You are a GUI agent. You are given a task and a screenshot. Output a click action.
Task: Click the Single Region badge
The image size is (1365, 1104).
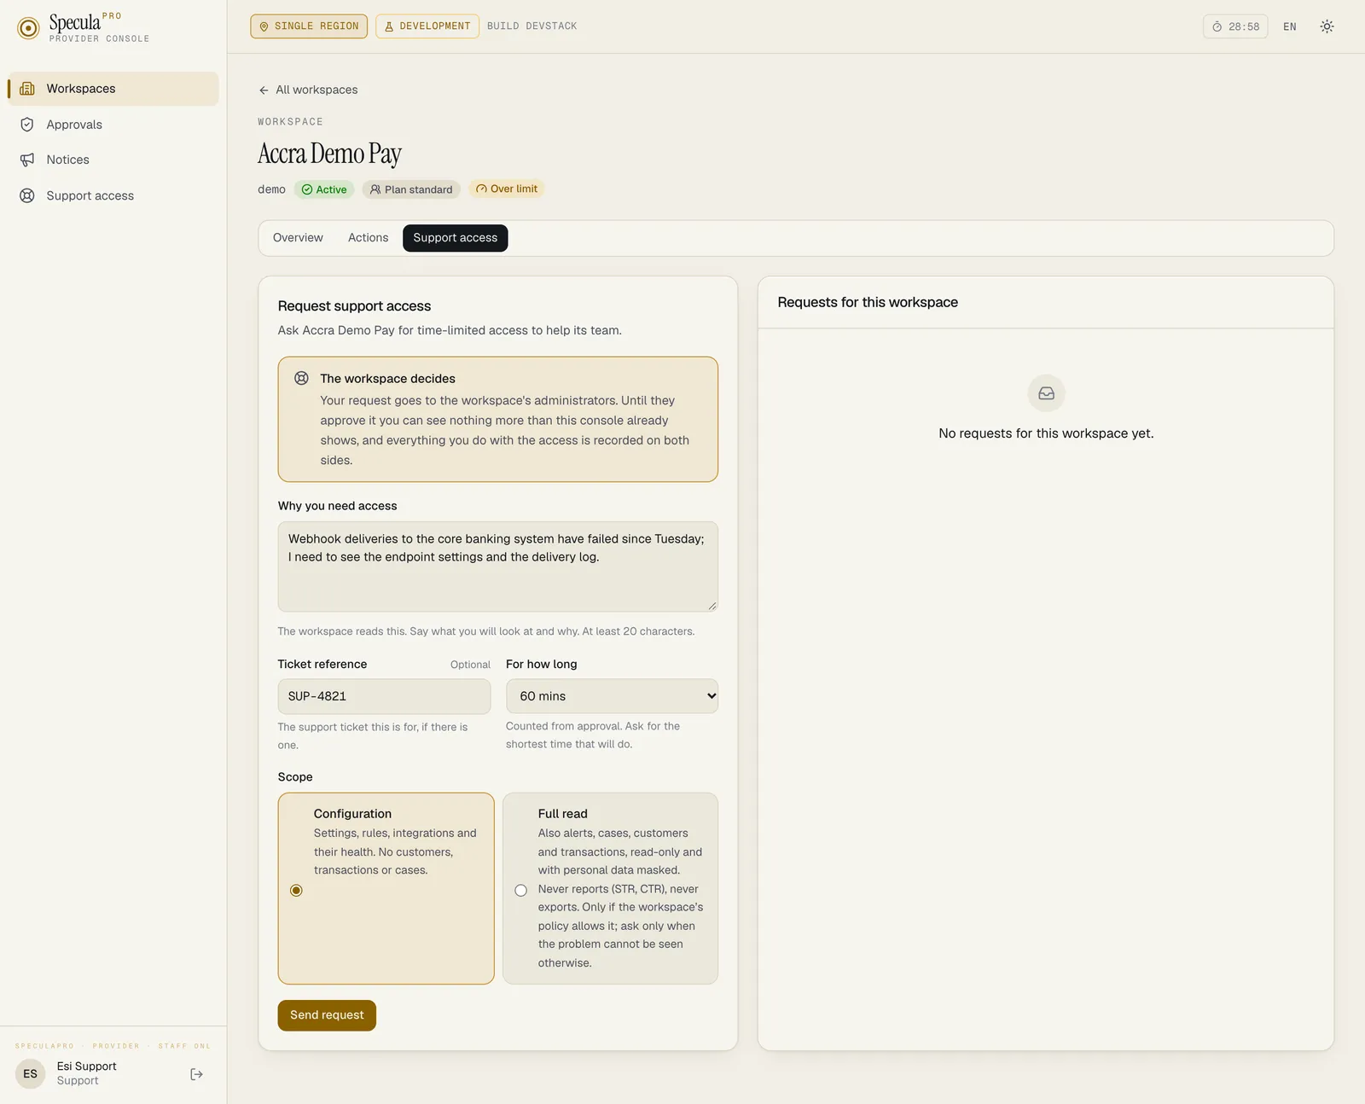coord(309,26)
